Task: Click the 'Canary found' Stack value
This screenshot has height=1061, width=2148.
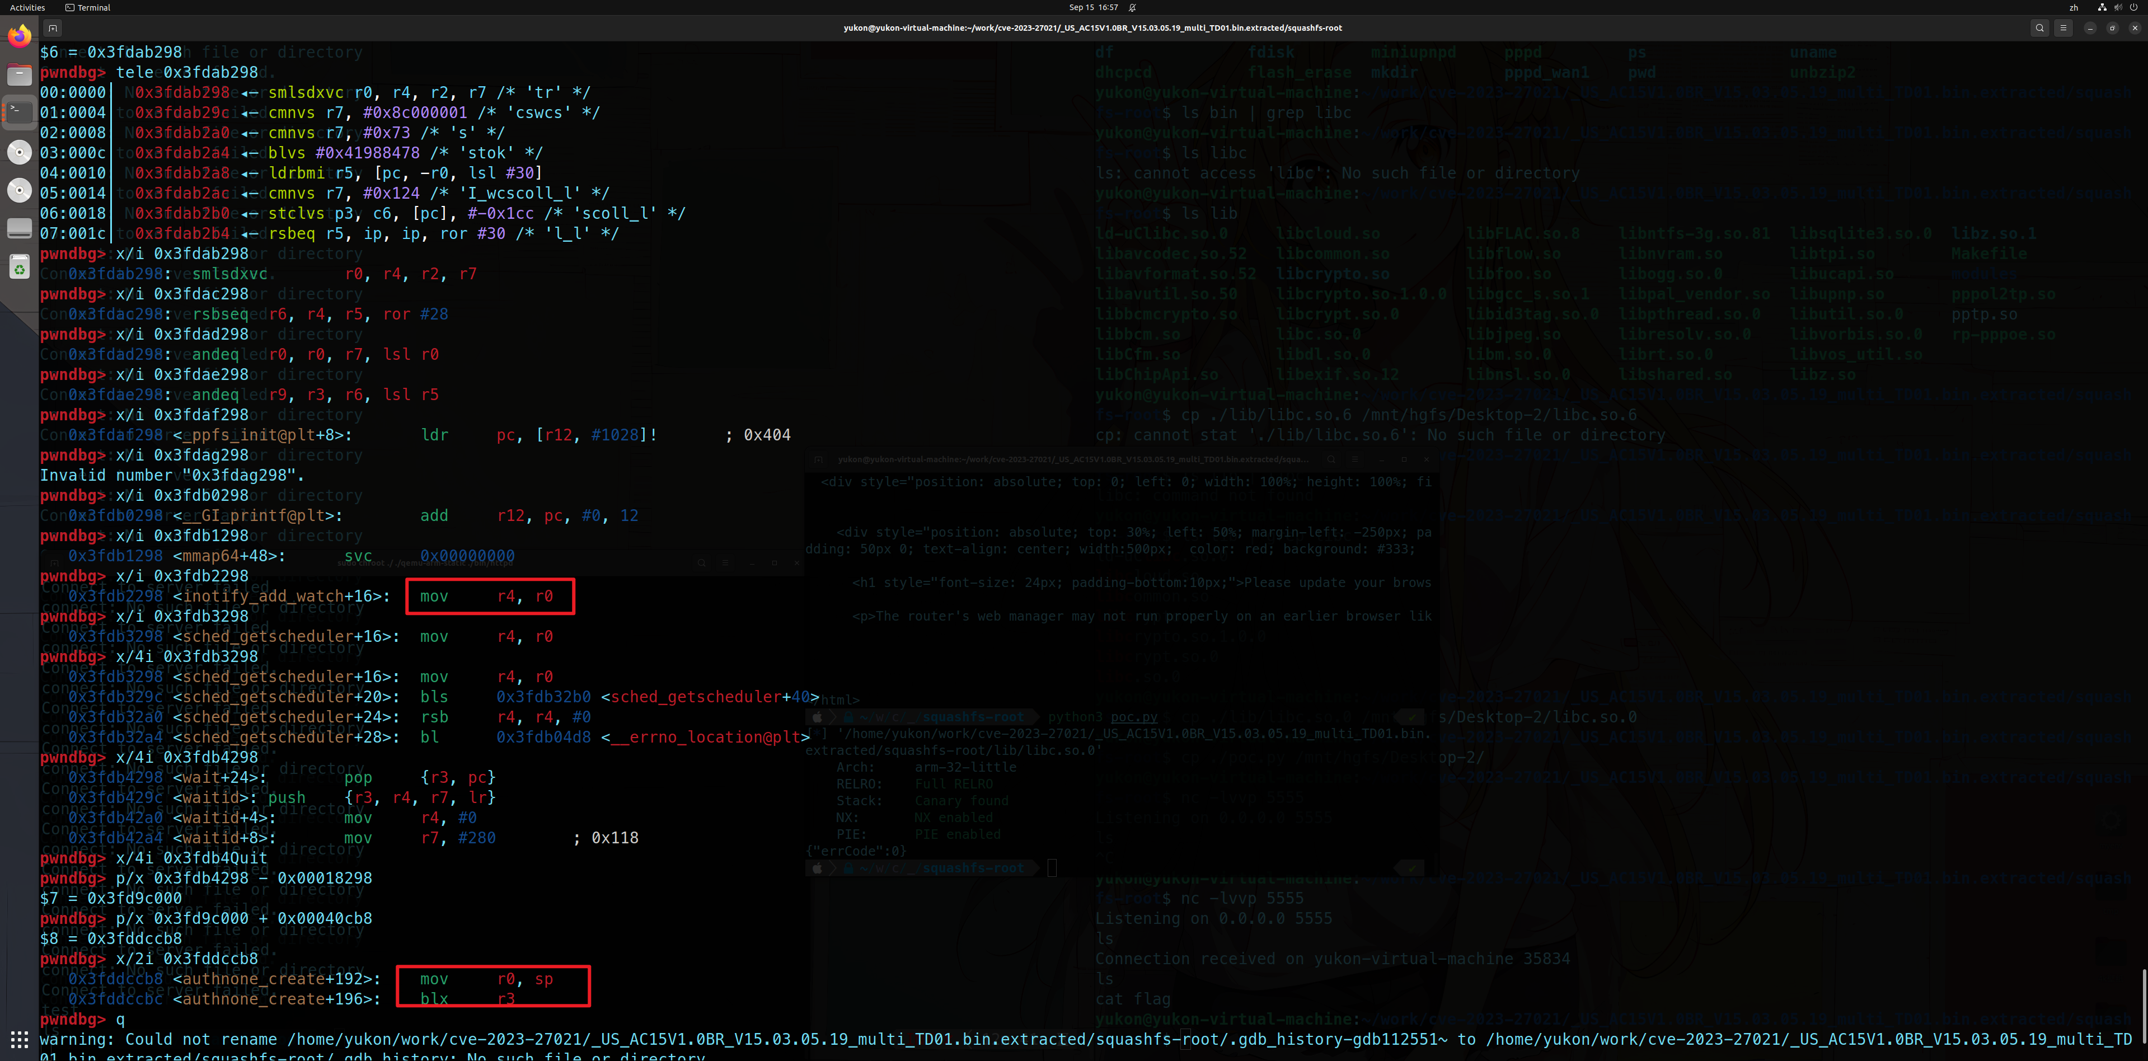Action: tap(962, 801)
